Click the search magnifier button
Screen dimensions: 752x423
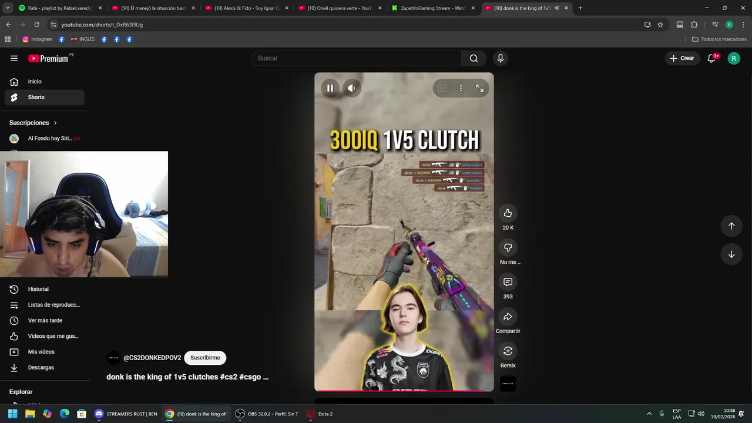(x=474, y=58)
